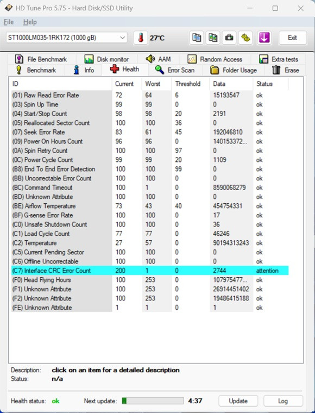
Task: Open the drive selection dropdown
Action: 67,37
